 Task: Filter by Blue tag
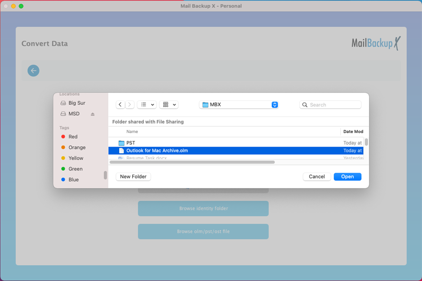click(x=73, y=179)
